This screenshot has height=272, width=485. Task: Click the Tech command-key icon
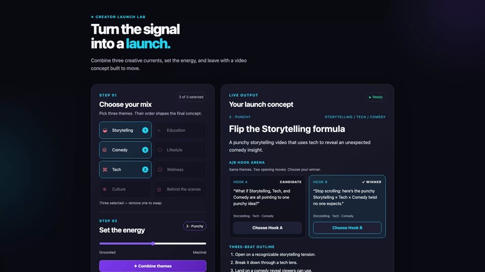pos(105,169)
